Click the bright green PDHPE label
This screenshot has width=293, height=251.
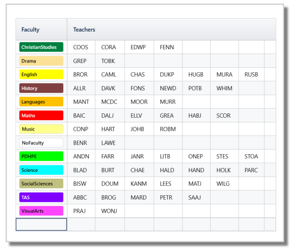tap(41, 156)
